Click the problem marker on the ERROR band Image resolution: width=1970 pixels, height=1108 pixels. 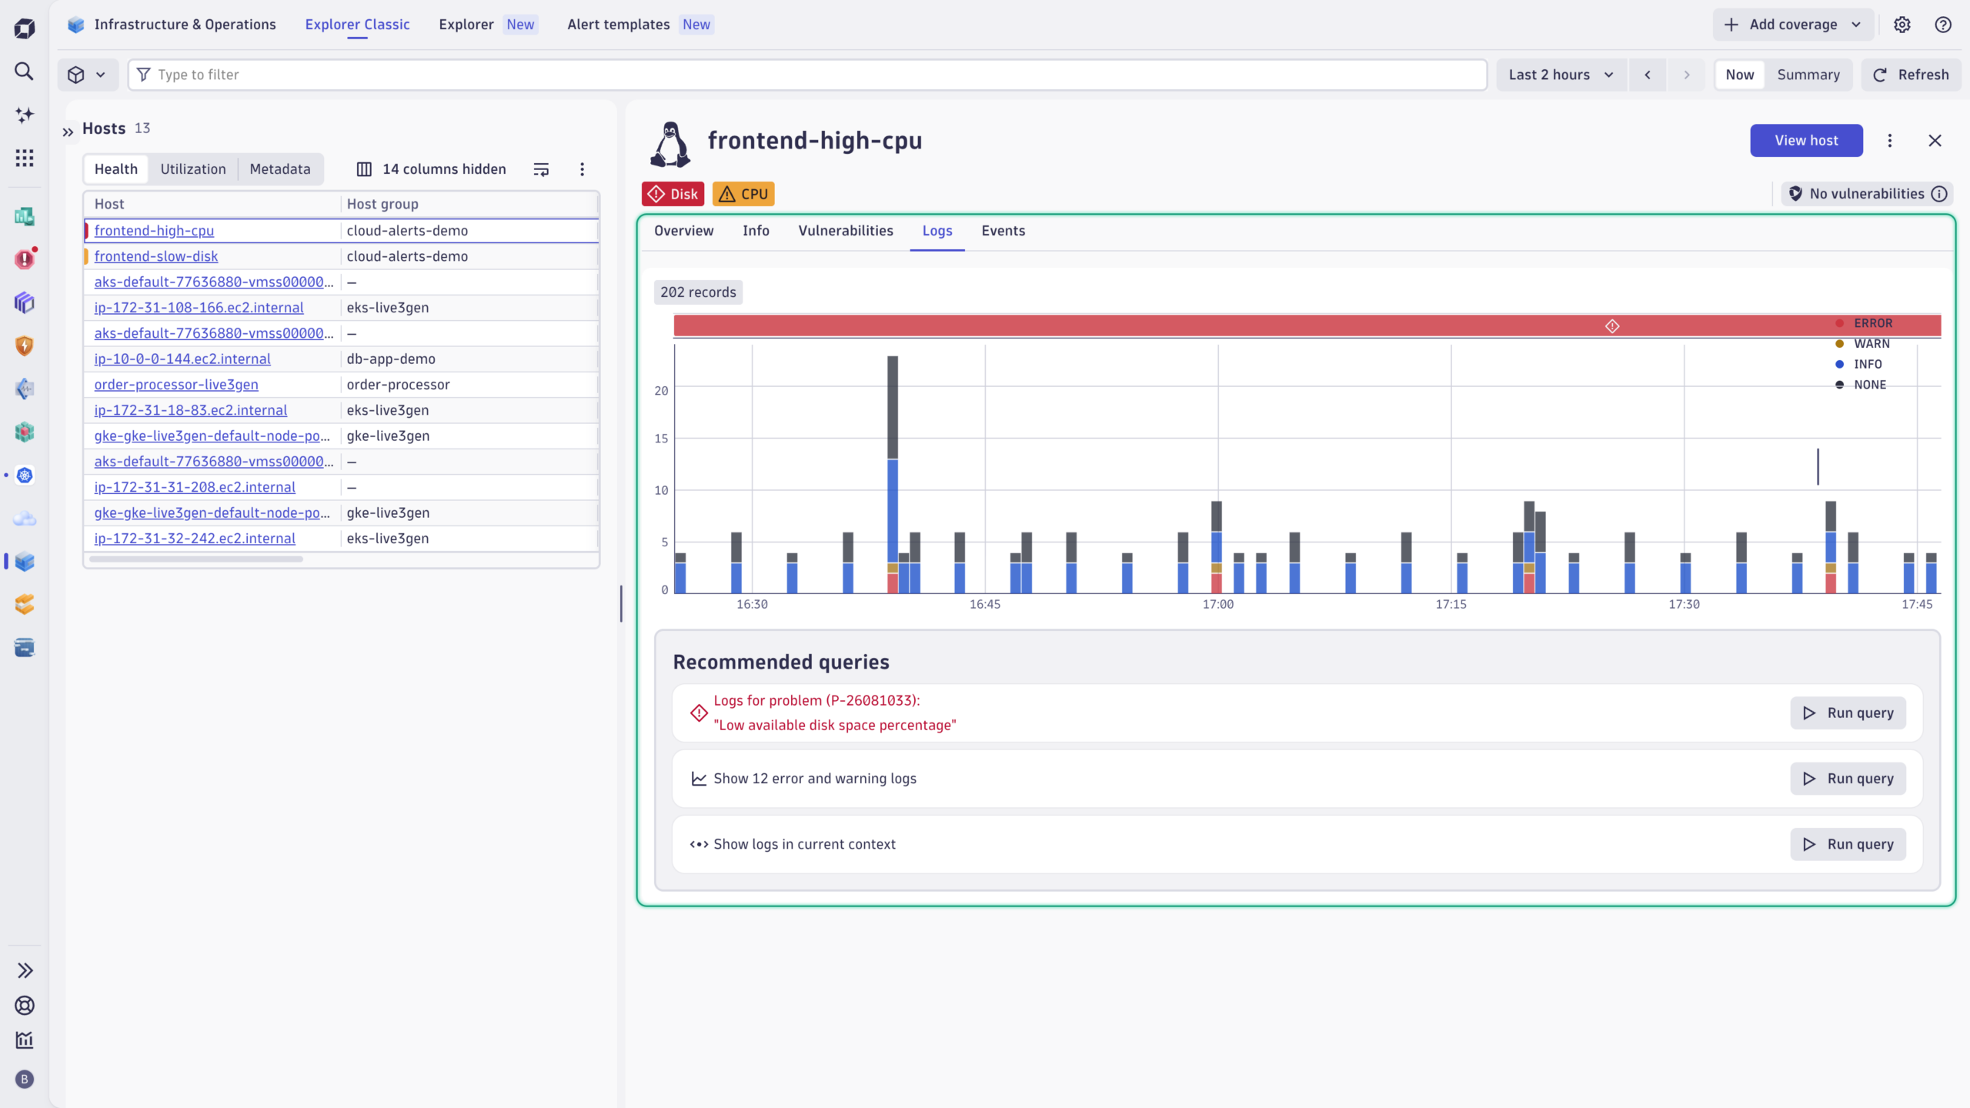coord(1612,326)
